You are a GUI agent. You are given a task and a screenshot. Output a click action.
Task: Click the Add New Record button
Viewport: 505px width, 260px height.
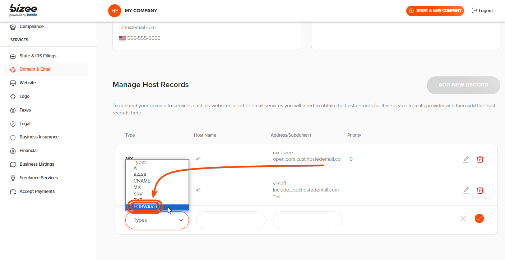(463, 85)
